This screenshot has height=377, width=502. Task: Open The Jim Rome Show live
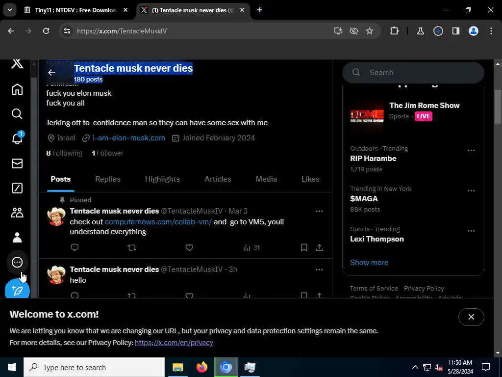413,112
